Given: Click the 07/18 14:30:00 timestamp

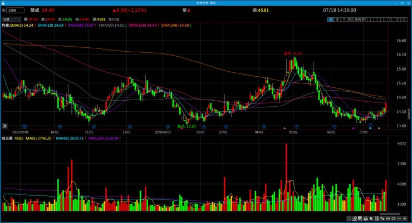Looking at the screenshot, I should 340,10.
